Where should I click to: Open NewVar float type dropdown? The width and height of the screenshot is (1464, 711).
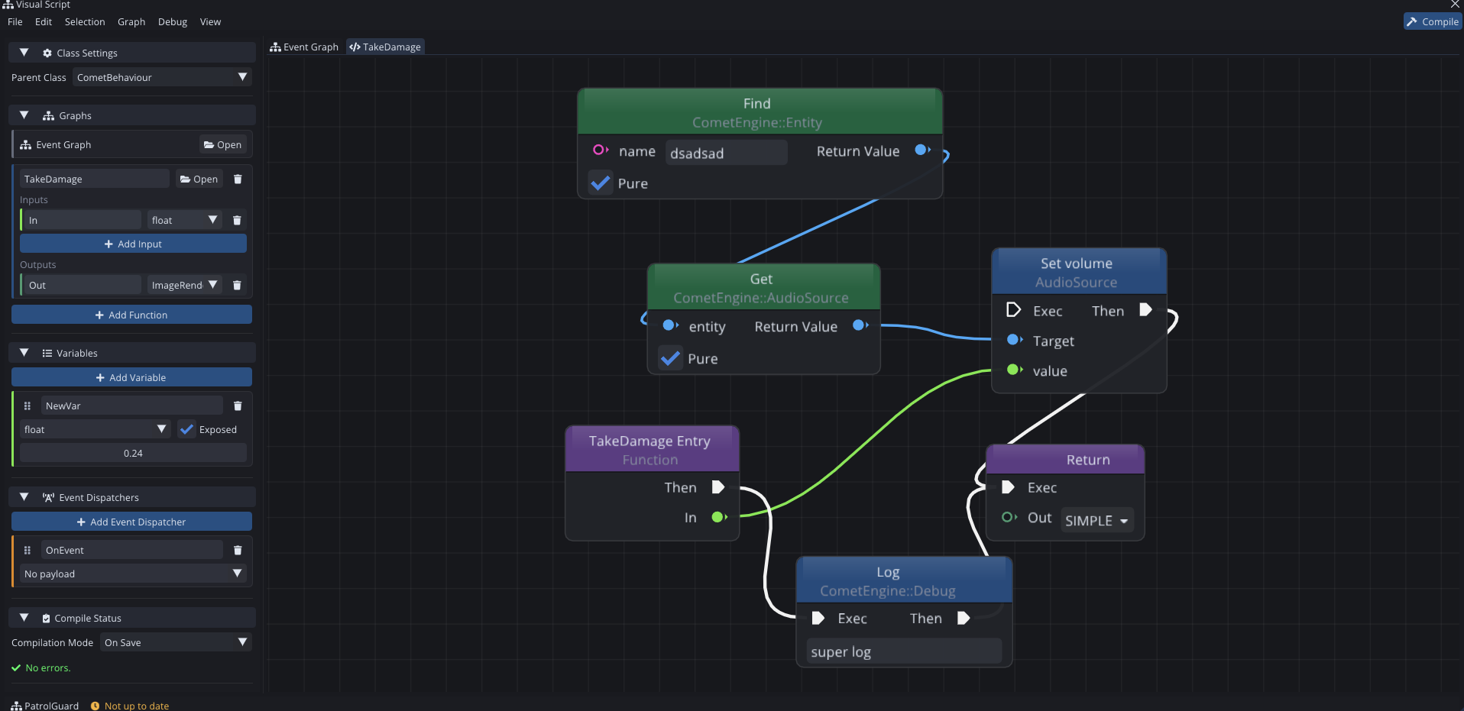pos(96,429)
